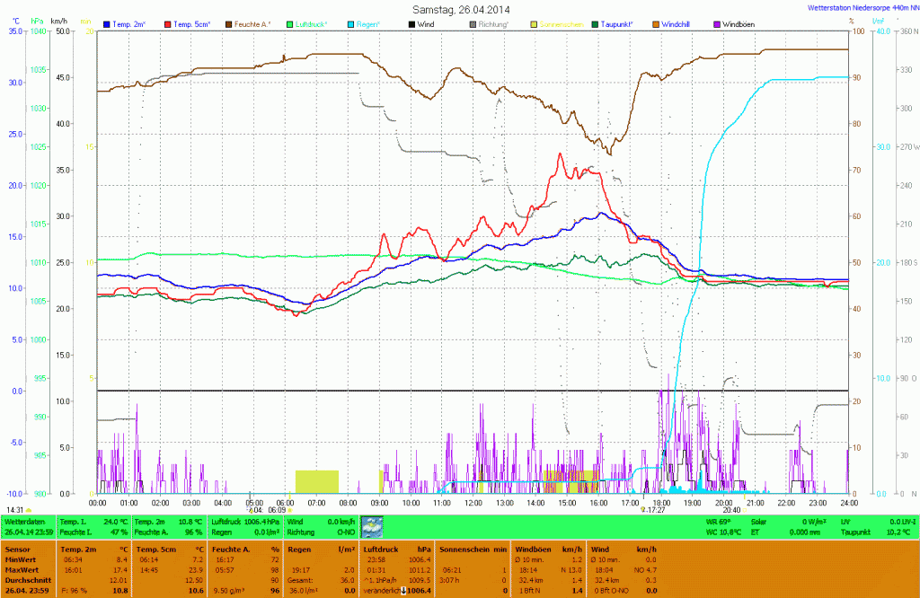Click the chart title Samstag, 26.04.2014

458,8
